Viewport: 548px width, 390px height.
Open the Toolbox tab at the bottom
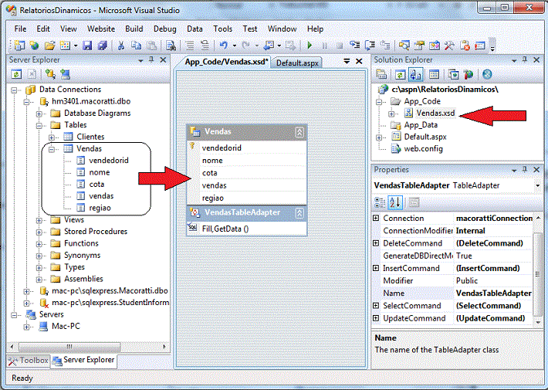pyautogui.click(x=29, y=361)
